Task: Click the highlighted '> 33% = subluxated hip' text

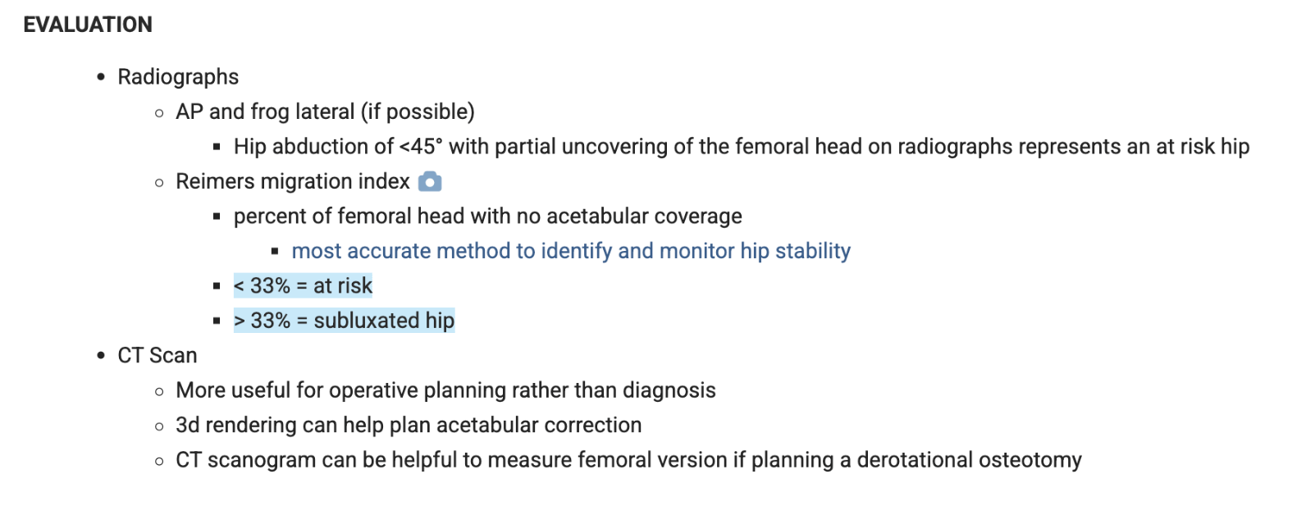Action: (x=344, y=321)
